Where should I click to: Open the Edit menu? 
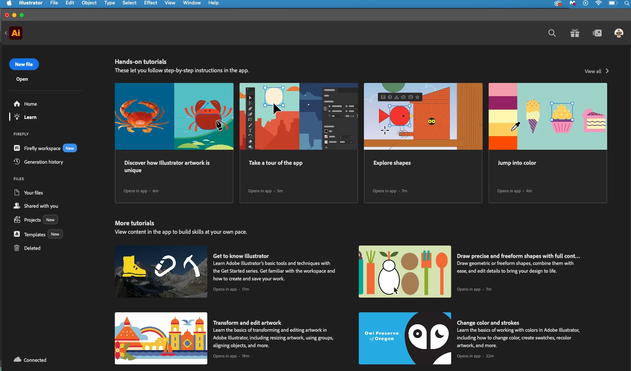point(70,3)
